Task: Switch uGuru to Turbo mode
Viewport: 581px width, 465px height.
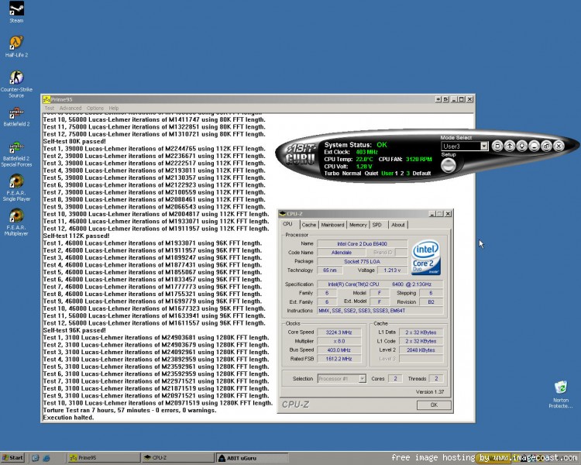Action: [x=332, y=173]
